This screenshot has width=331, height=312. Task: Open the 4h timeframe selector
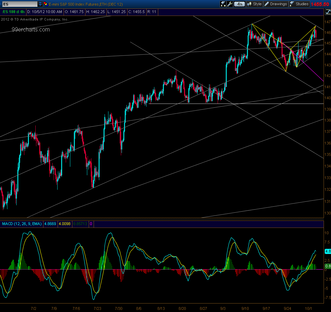point(240,4)
